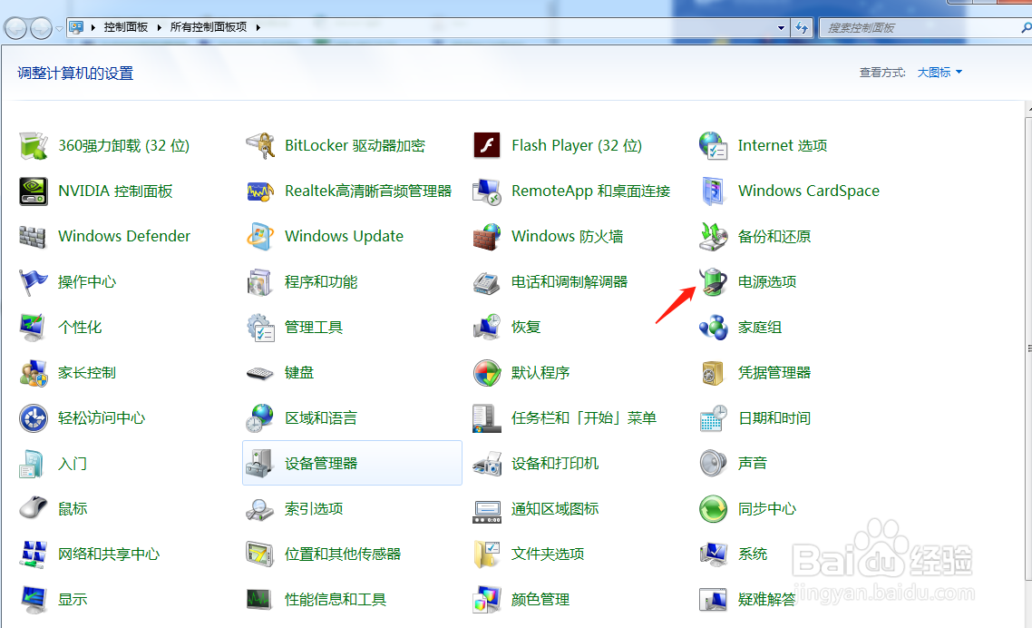This screenshot has width=1032, height=628.
Task: Click the 声音 speaker icon
Action: tap(714, 463)
